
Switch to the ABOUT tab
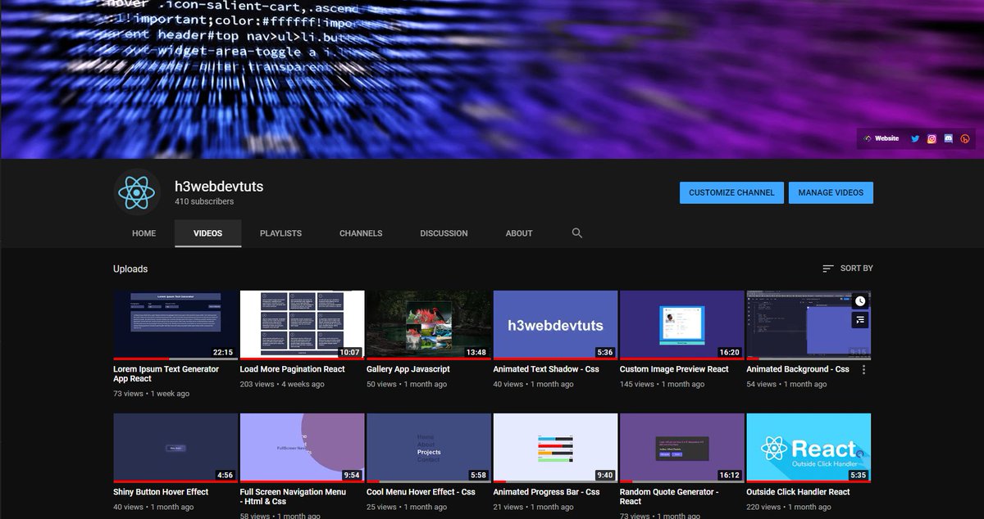pyautogui.click(x=519, y=233)
